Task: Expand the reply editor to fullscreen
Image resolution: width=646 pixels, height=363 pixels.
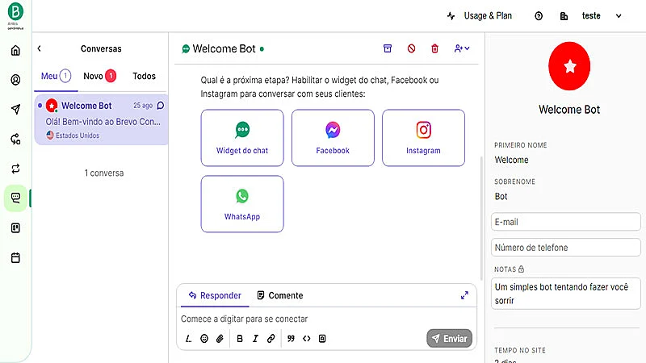Action: [x=464, y=295]
